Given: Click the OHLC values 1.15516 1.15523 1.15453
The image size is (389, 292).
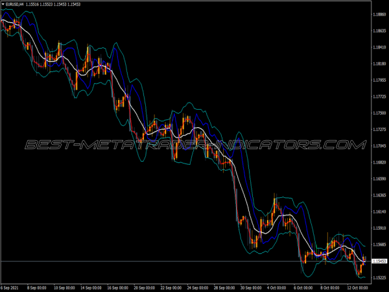Looking at the screenshot, I should click(x=46, y=5).
